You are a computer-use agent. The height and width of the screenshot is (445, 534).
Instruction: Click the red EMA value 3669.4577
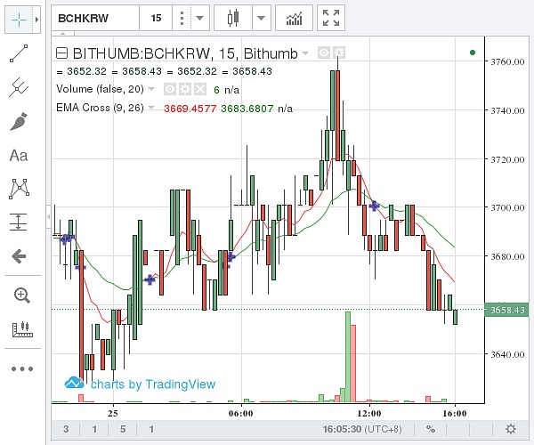click(x=190, y=109)
